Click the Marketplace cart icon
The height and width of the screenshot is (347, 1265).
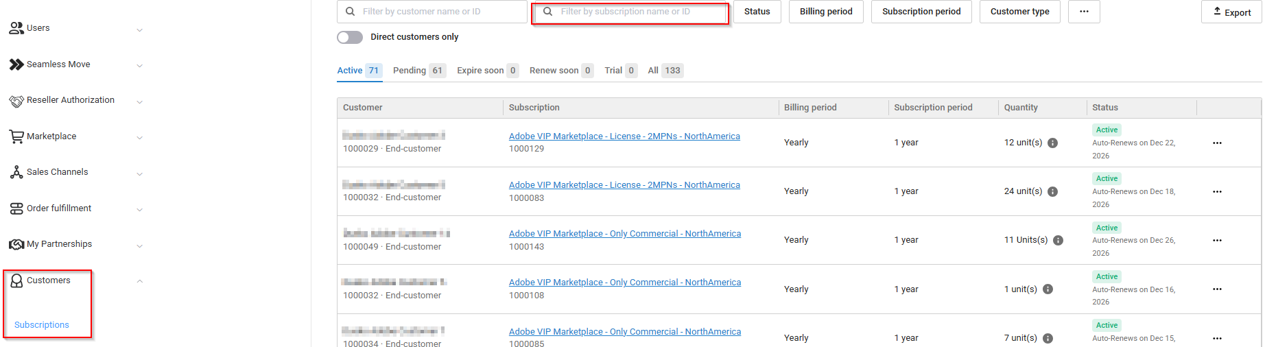[16, 136]
